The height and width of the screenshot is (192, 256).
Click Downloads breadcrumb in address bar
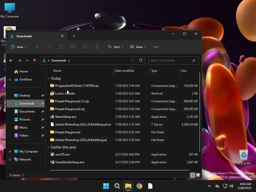click(59, 60)
